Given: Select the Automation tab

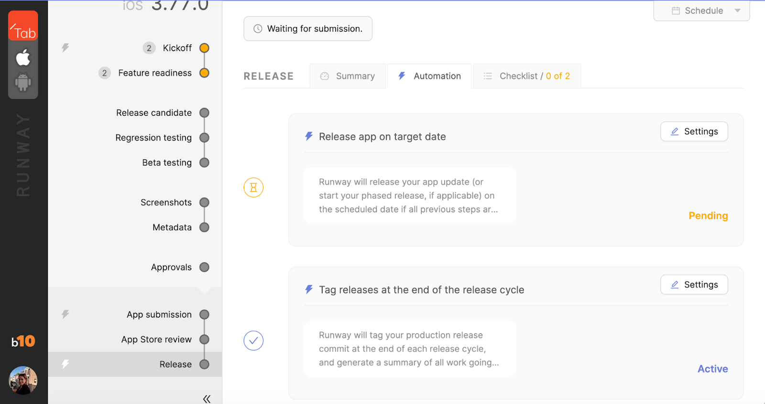Looking at the screenshot, I should point(429,76).
